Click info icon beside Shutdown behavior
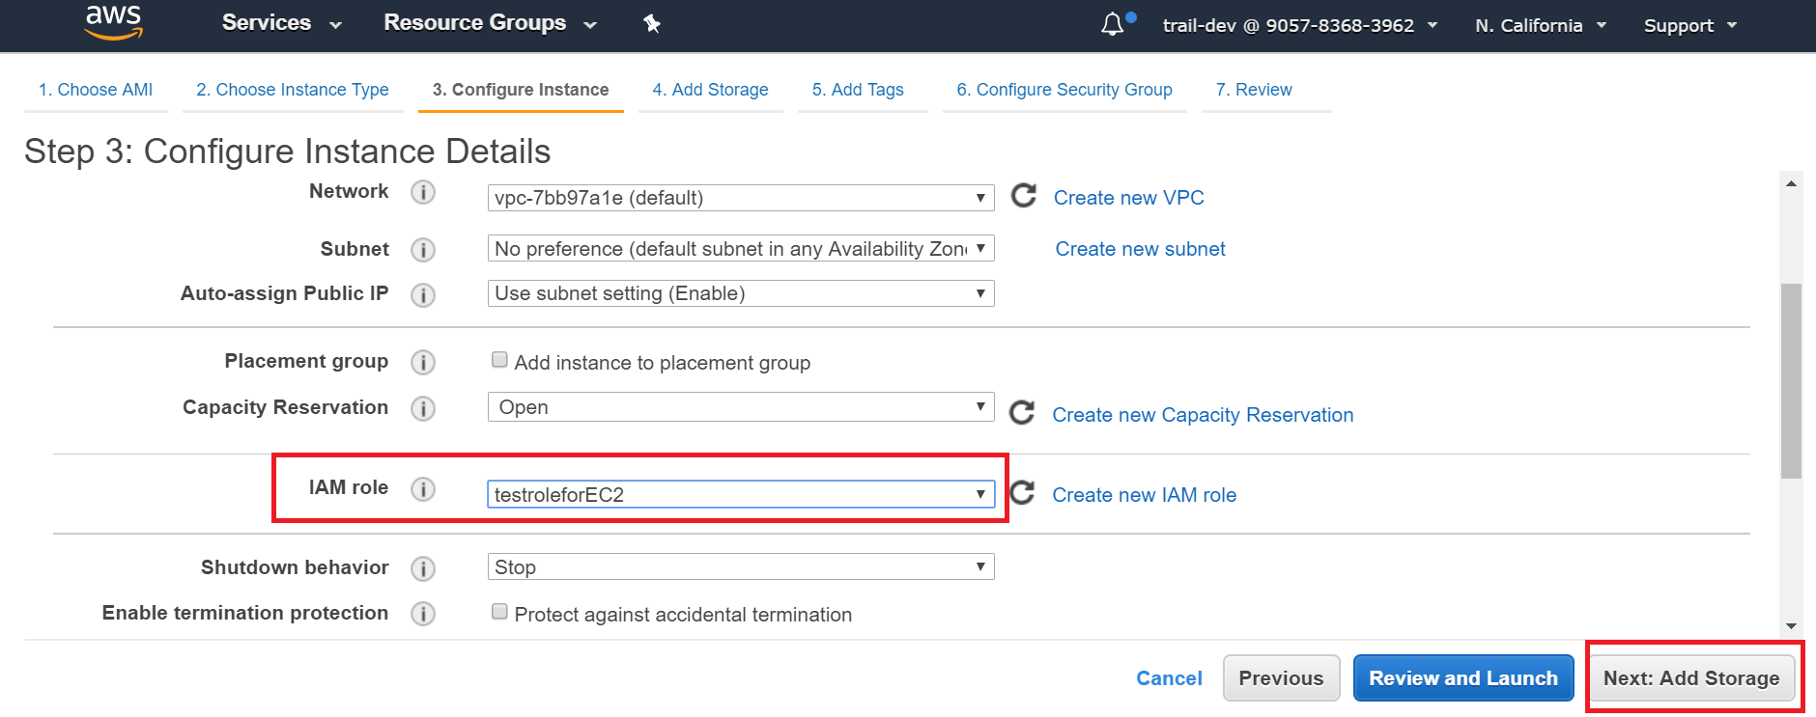The width and height of the screenshot is (1816, 717). tap(422, 568)
